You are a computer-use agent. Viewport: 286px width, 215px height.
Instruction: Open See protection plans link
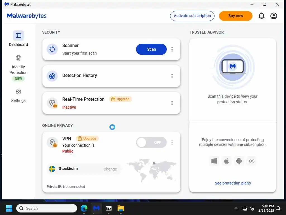233,183
